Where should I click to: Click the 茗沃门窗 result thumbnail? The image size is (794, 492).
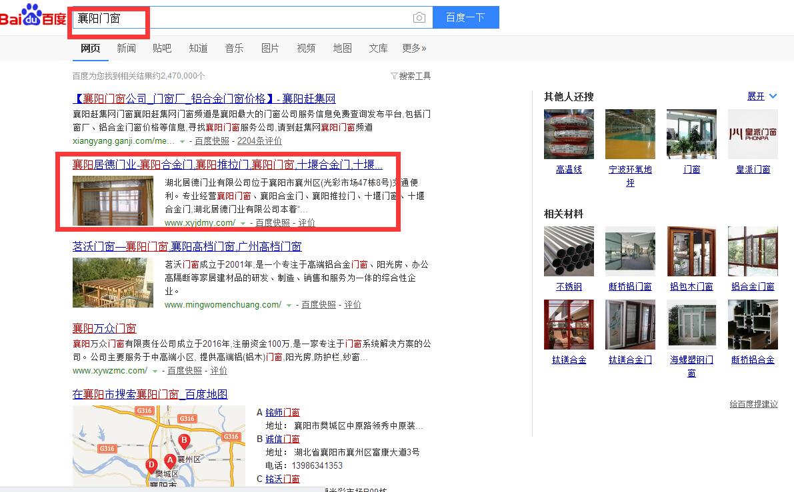pos(113,283)
